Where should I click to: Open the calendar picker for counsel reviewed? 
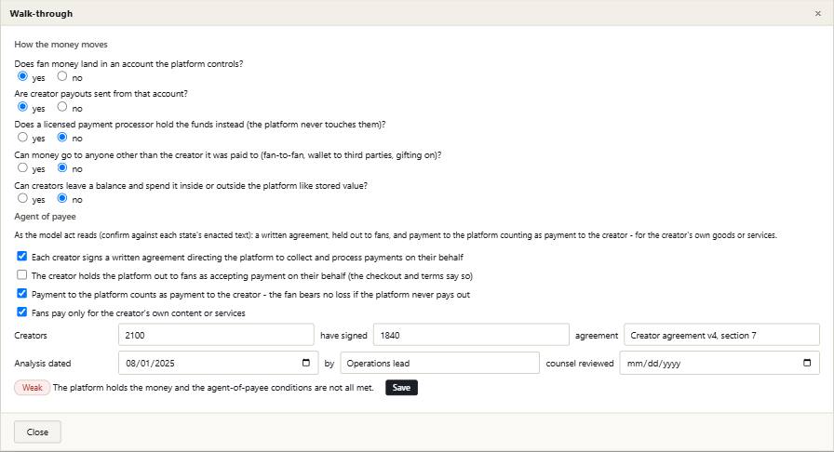(807, 363)
